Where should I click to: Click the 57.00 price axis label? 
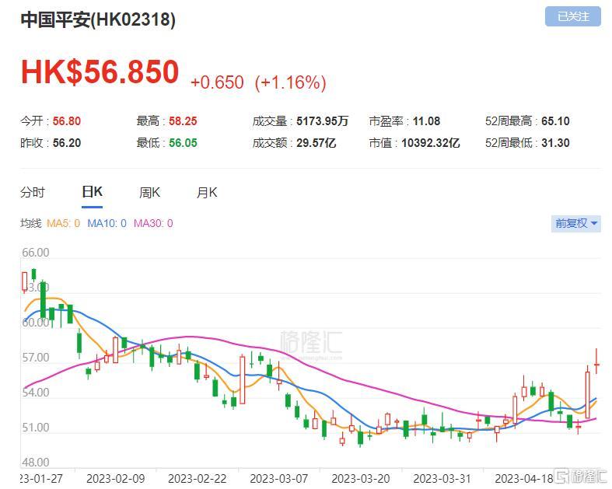36,358
